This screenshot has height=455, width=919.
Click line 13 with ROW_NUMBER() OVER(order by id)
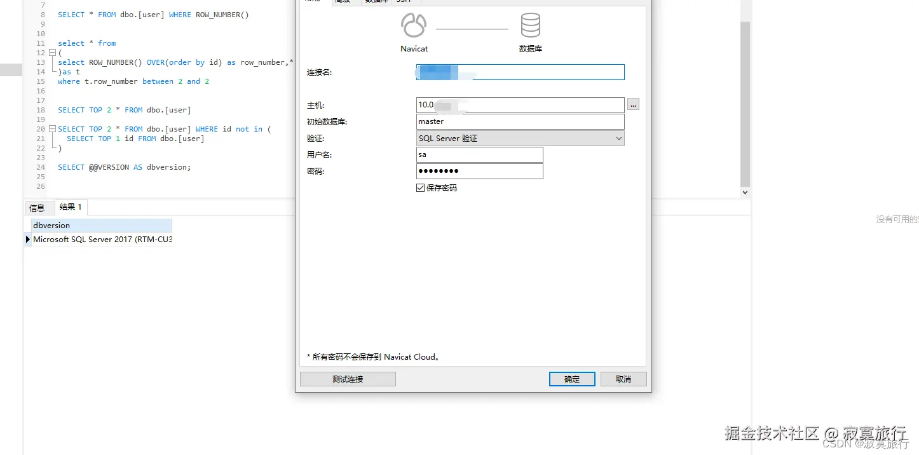[x=175, y=62]
